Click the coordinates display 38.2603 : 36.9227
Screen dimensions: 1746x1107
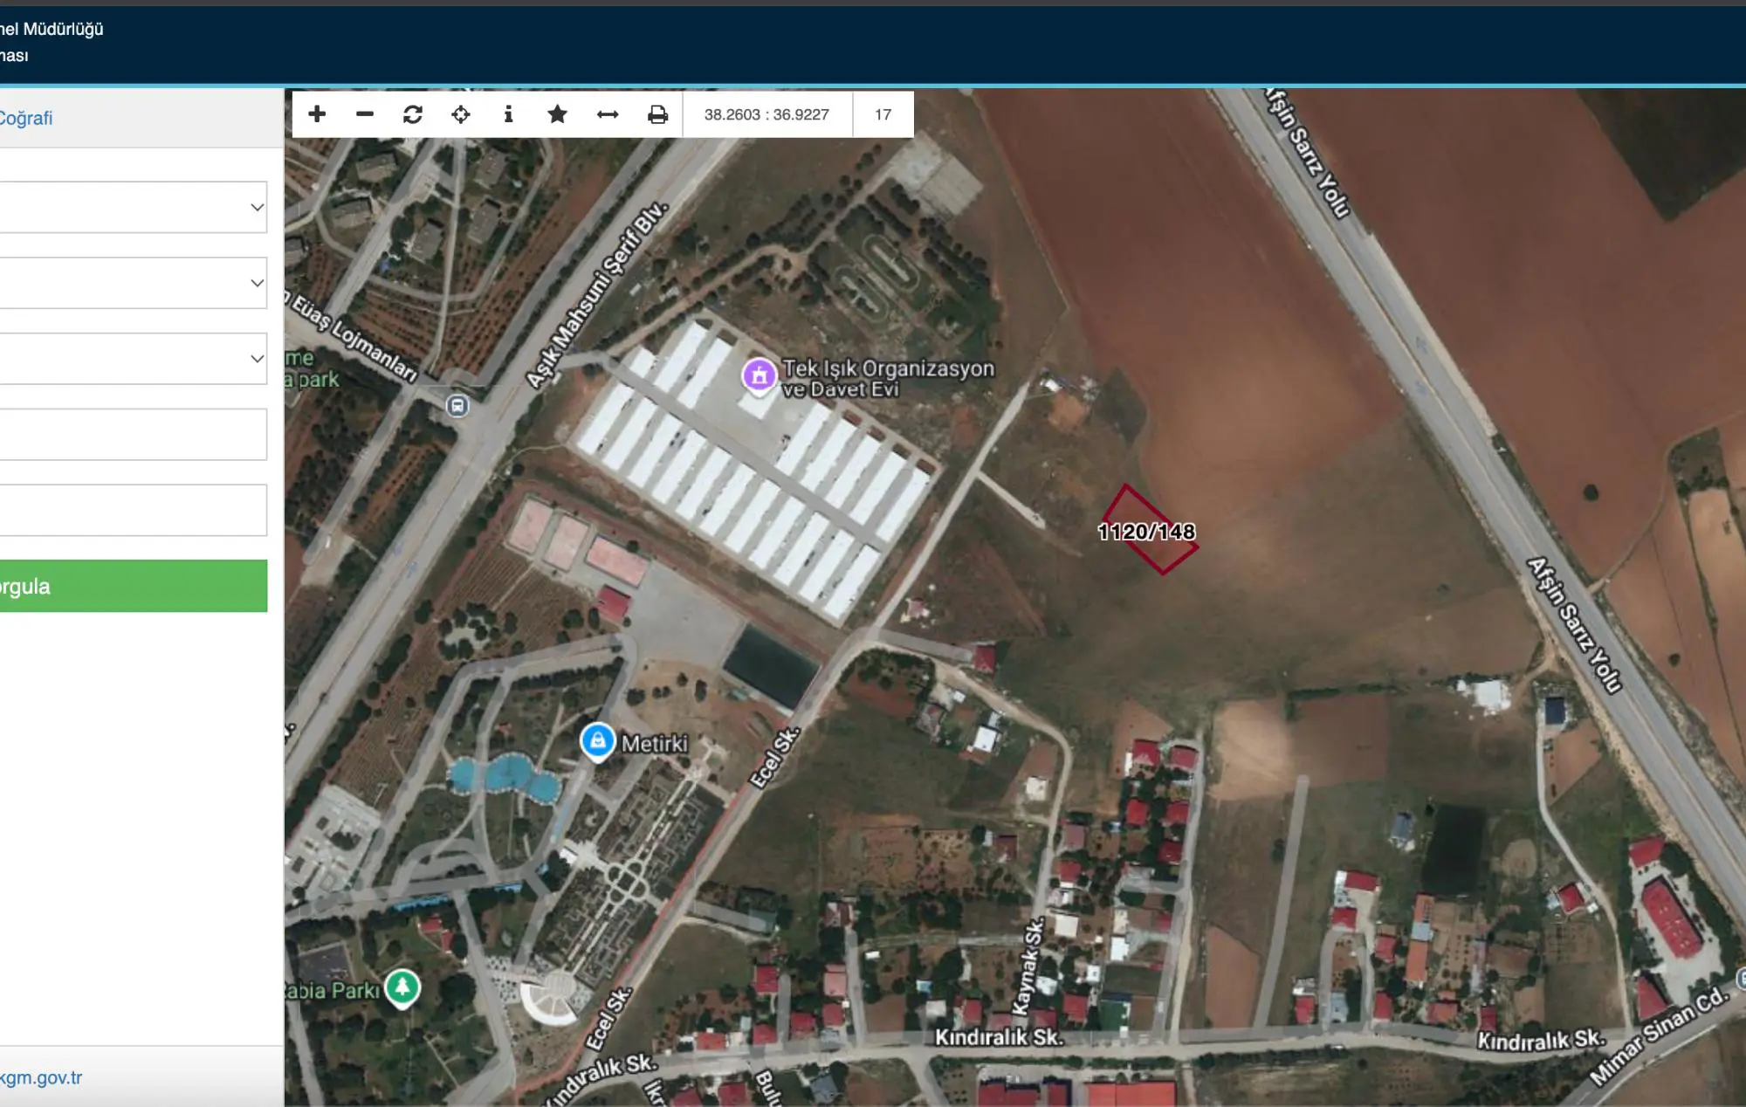pyautogui.click(x=766, y=114)
